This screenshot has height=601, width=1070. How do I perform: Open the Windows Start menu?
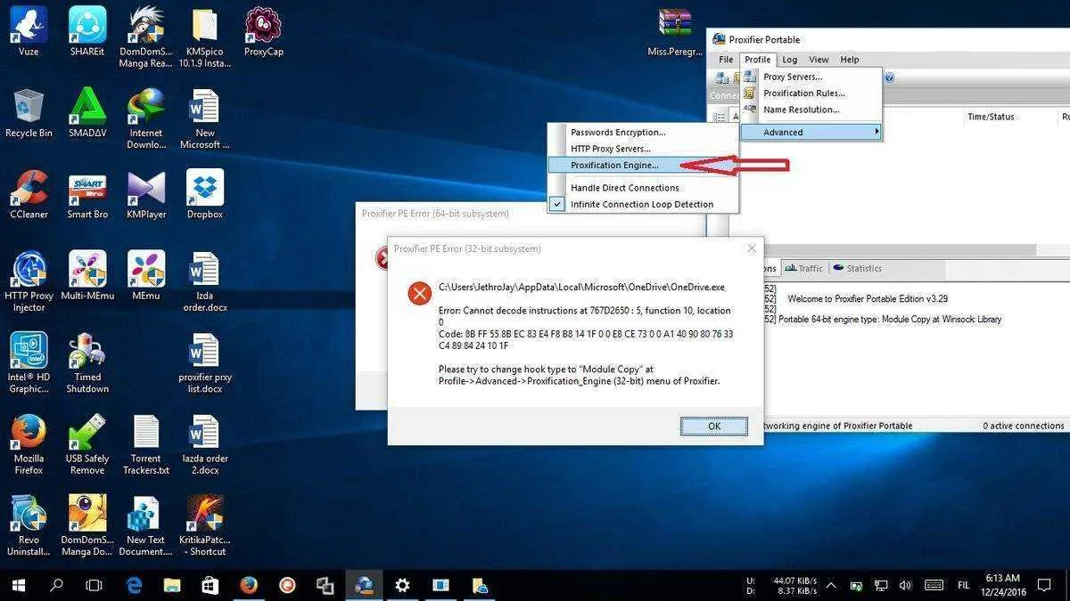coord(18,585)
